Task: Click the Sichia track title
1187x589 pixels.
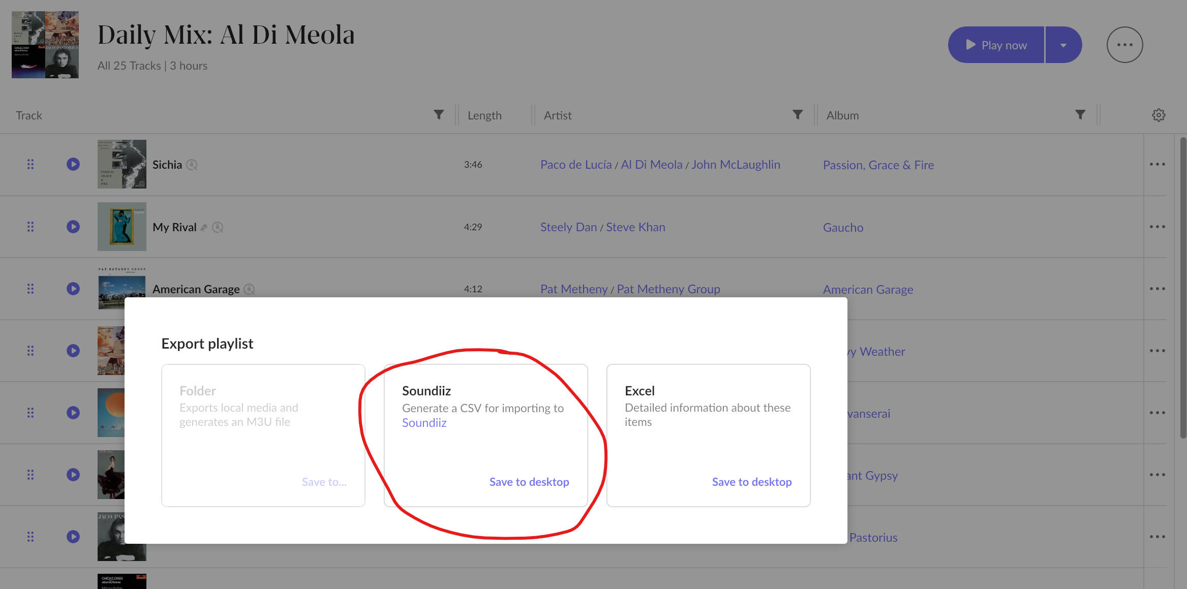Action: pyautogui.click(x=167, y=165)
